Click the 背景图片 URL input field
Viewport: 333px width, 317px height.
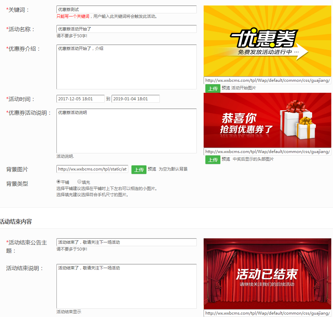(92, 169)
